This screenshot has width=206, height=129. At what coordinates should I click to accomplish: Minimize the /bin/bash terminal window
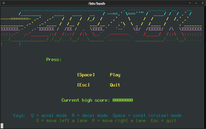click(x=190, y=3)
